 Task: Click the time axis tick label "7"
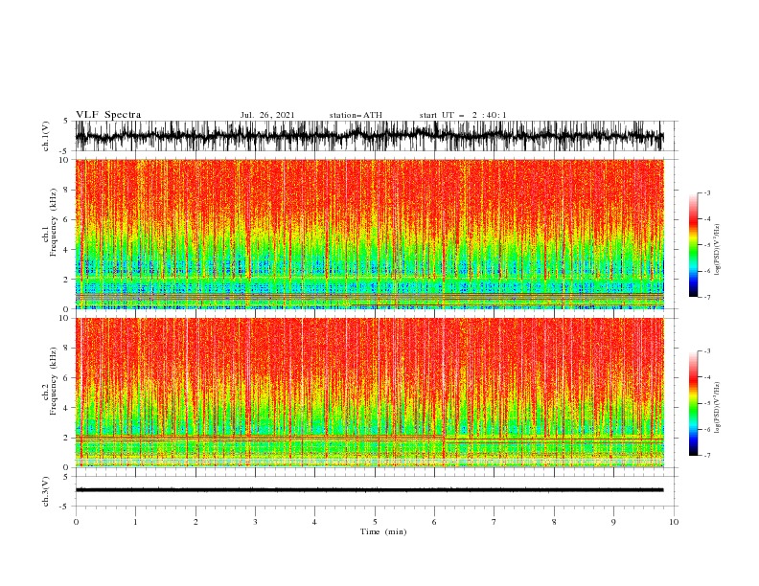(494, 522)
